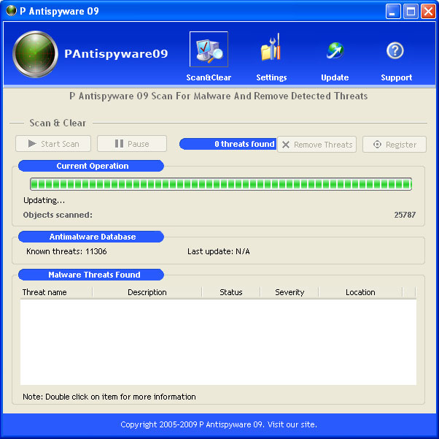Image resolution: width=439 pixels, height=439 pixels.
Task: Sort by Severity column header
Action: 290,292
